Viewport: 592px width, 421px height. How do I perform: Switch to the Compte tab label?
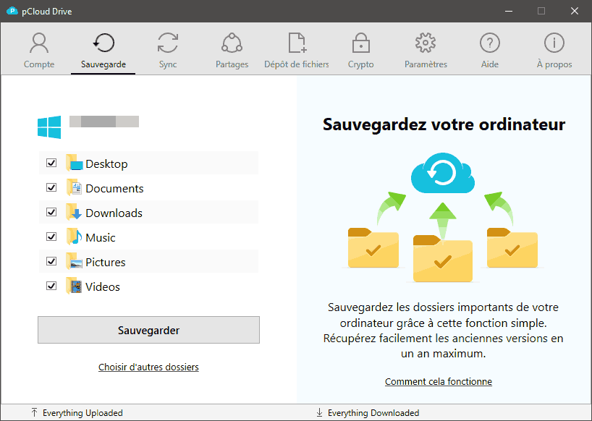(39, 64)
